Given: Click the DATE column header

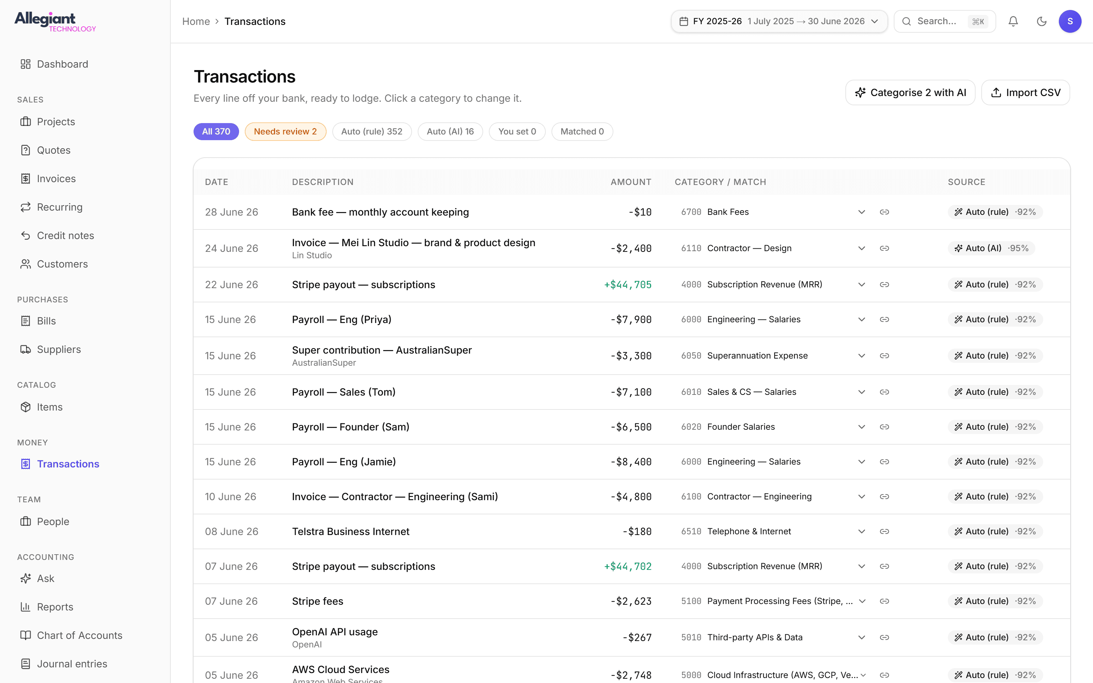Looking at the screenshot, I should pyautogui.click(x=216, y=182).
